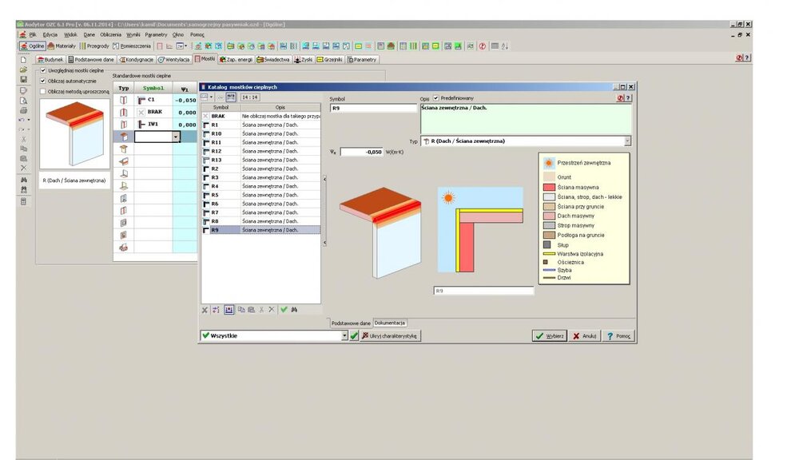Open the Typ dropdown for bridge type
This screenshot has width=799, height=460.
pos(626,141)
